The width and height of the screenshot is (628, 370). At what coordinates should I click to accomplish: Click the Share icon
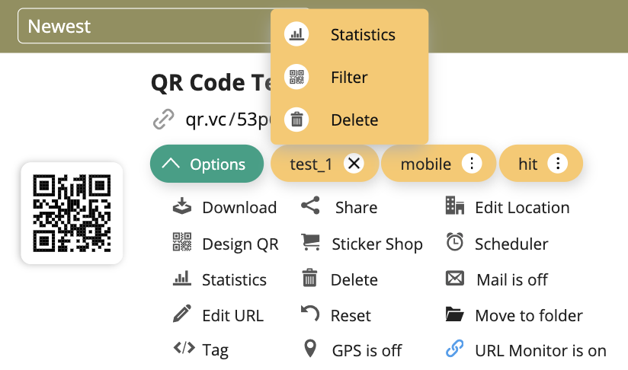tap(309, 207)
